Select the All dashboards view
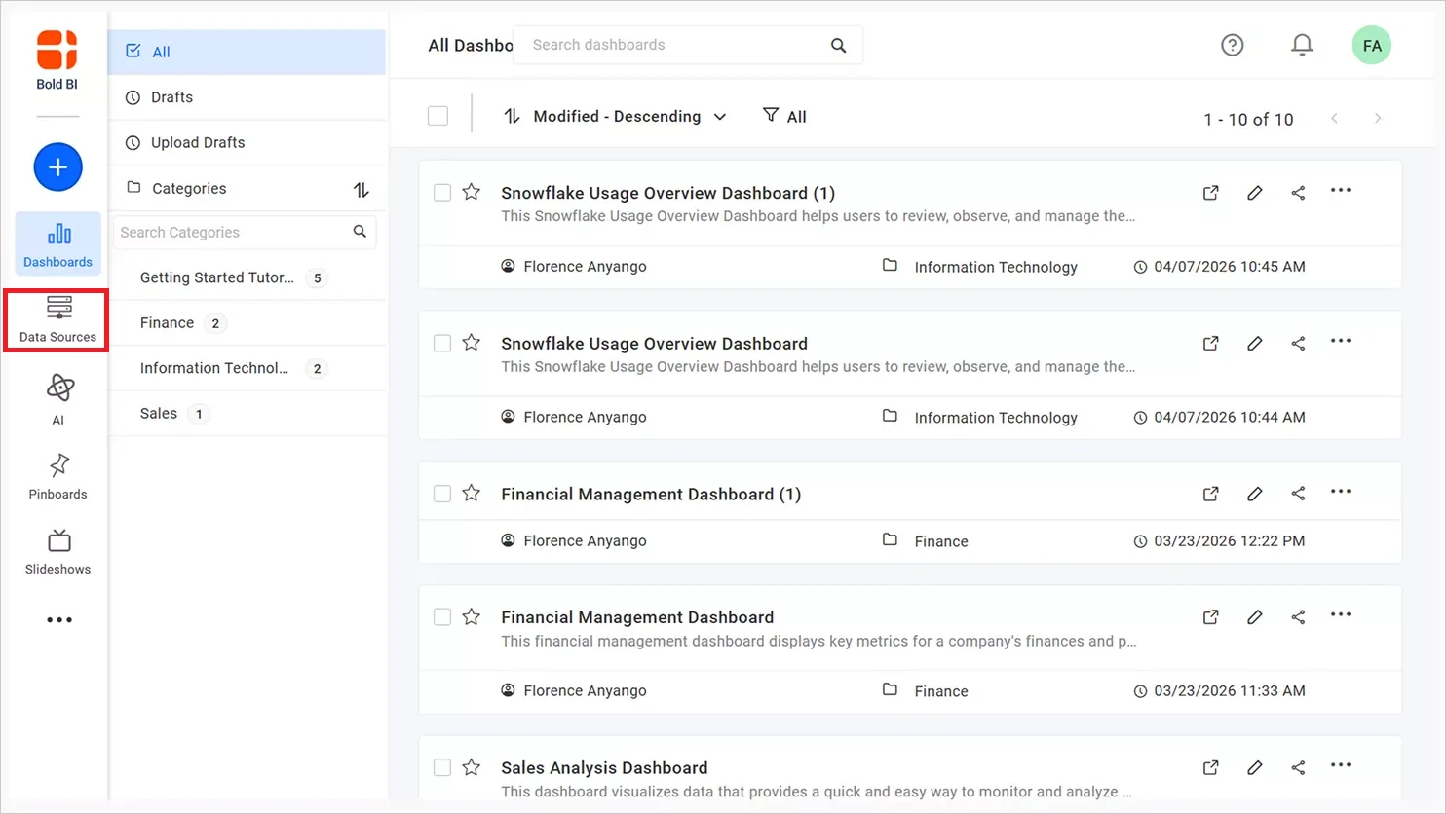 [247, 52]
